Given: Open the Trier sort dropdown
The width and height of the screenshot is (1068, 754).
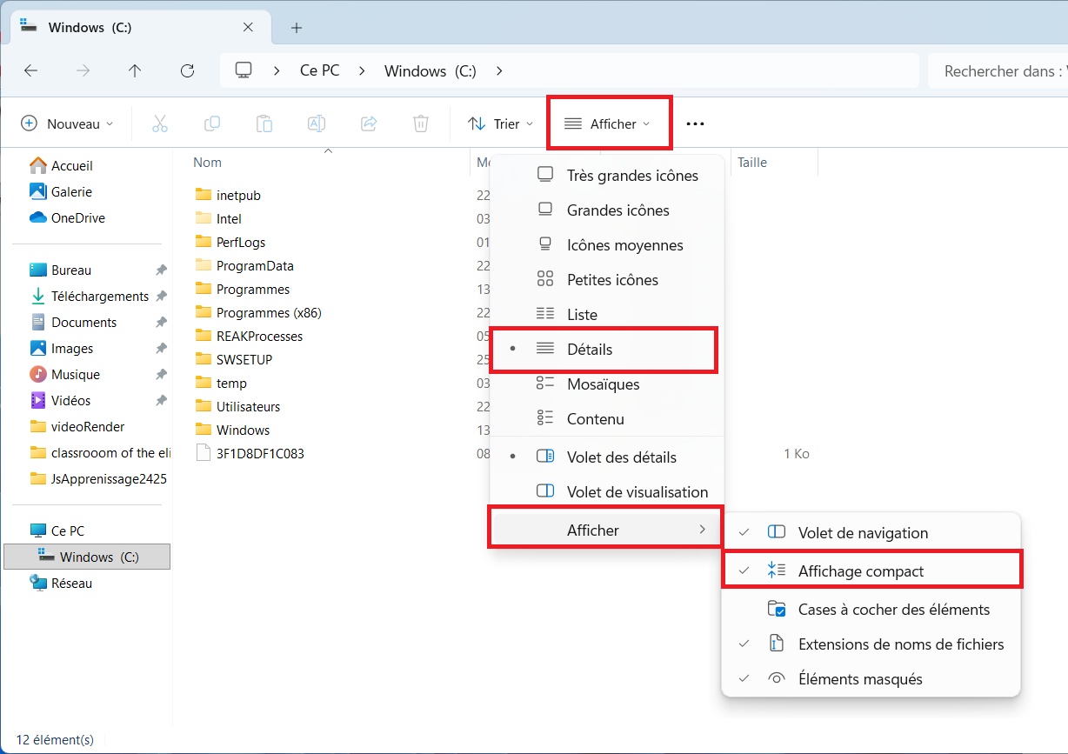Looking at the screenshot, I should [500, 123].
